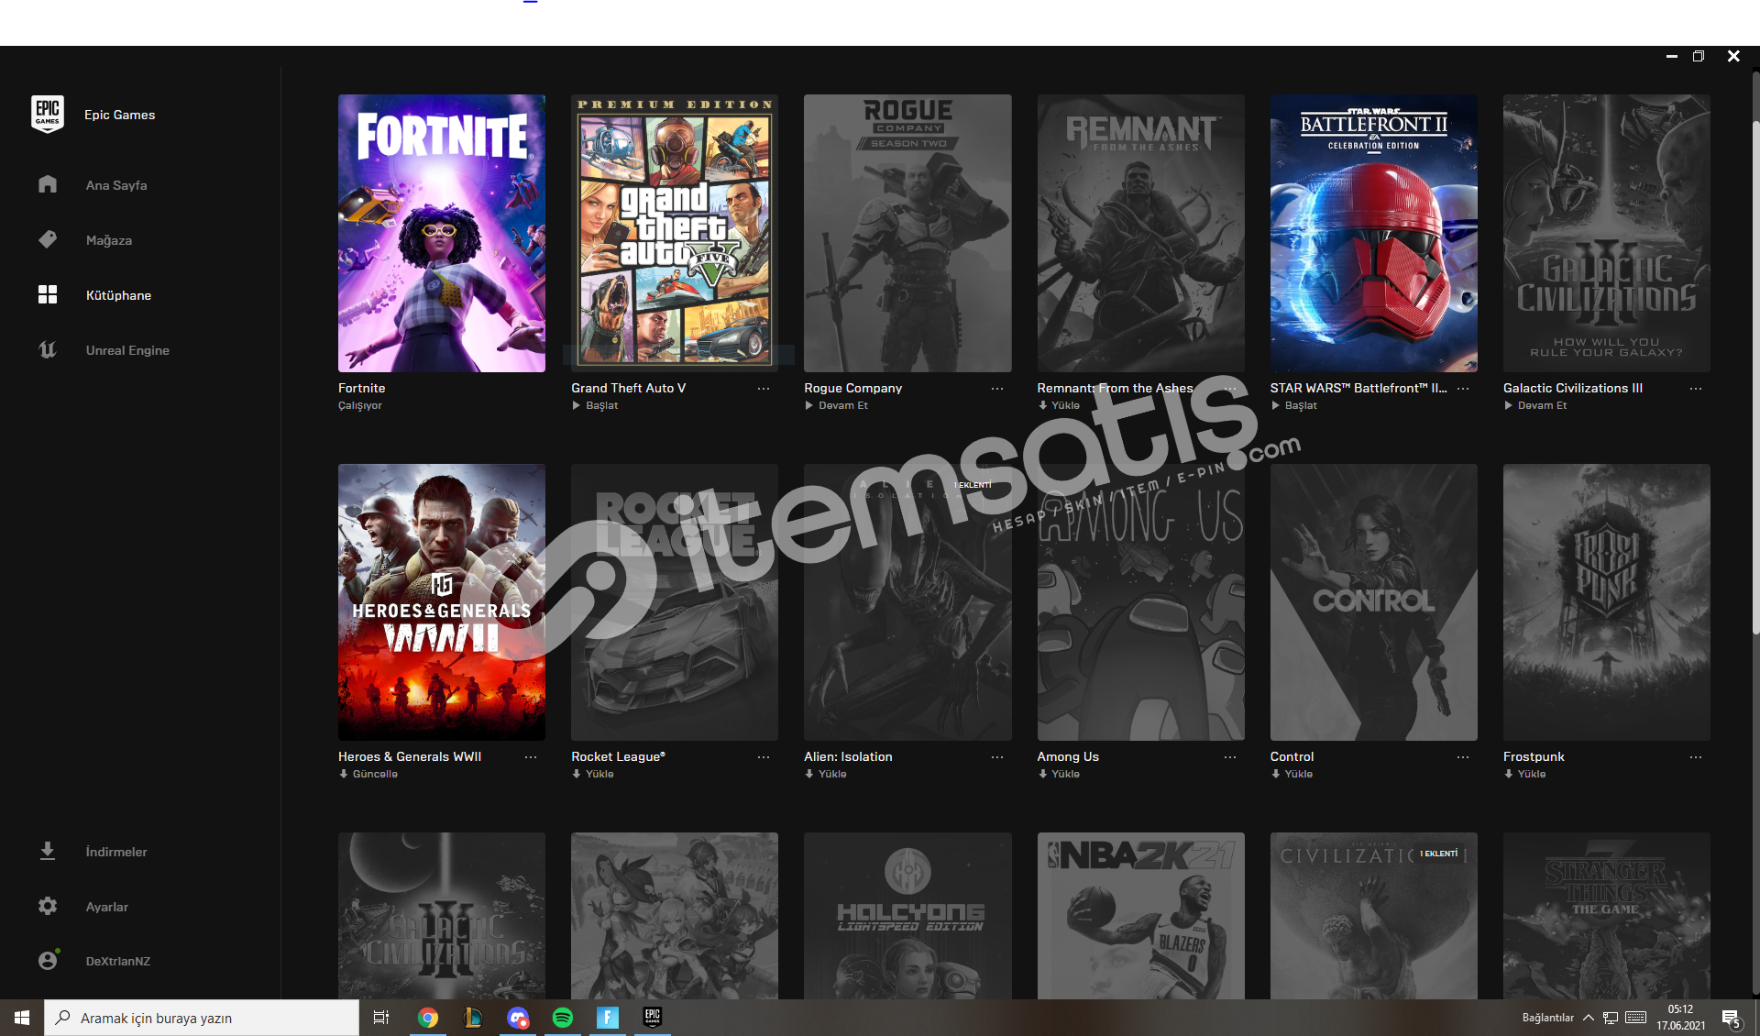Open STAR WARS Battlefront II options menu
Viewport: 1760px width, 1036px height.
[1463, 389]
